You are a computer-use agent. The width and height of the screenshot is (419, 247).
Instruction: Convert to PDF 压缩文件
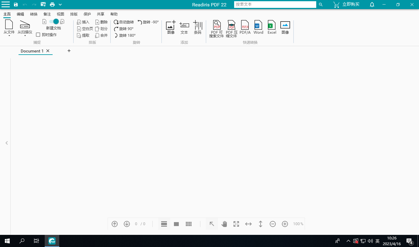pos(231,29)
